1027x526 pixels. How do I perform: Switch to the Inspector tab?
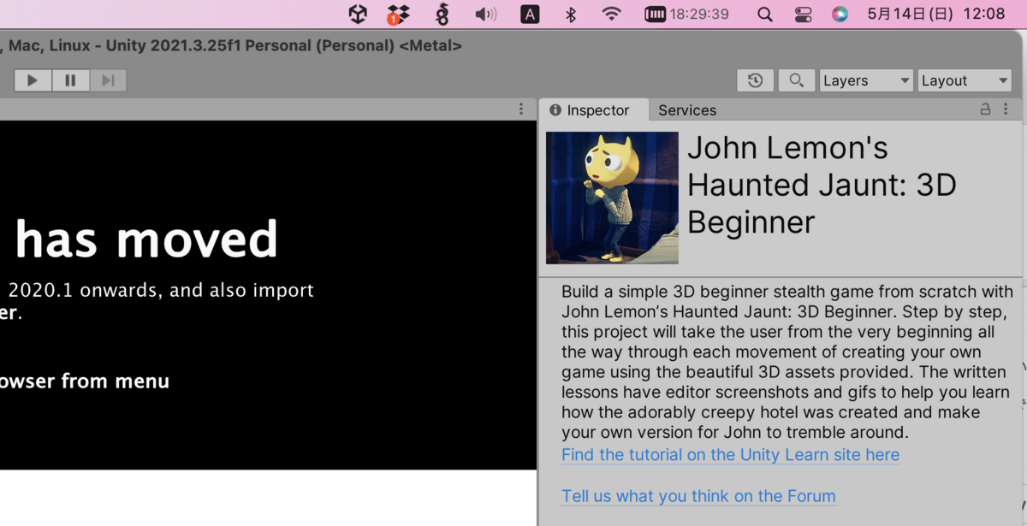tap(593, 110)
